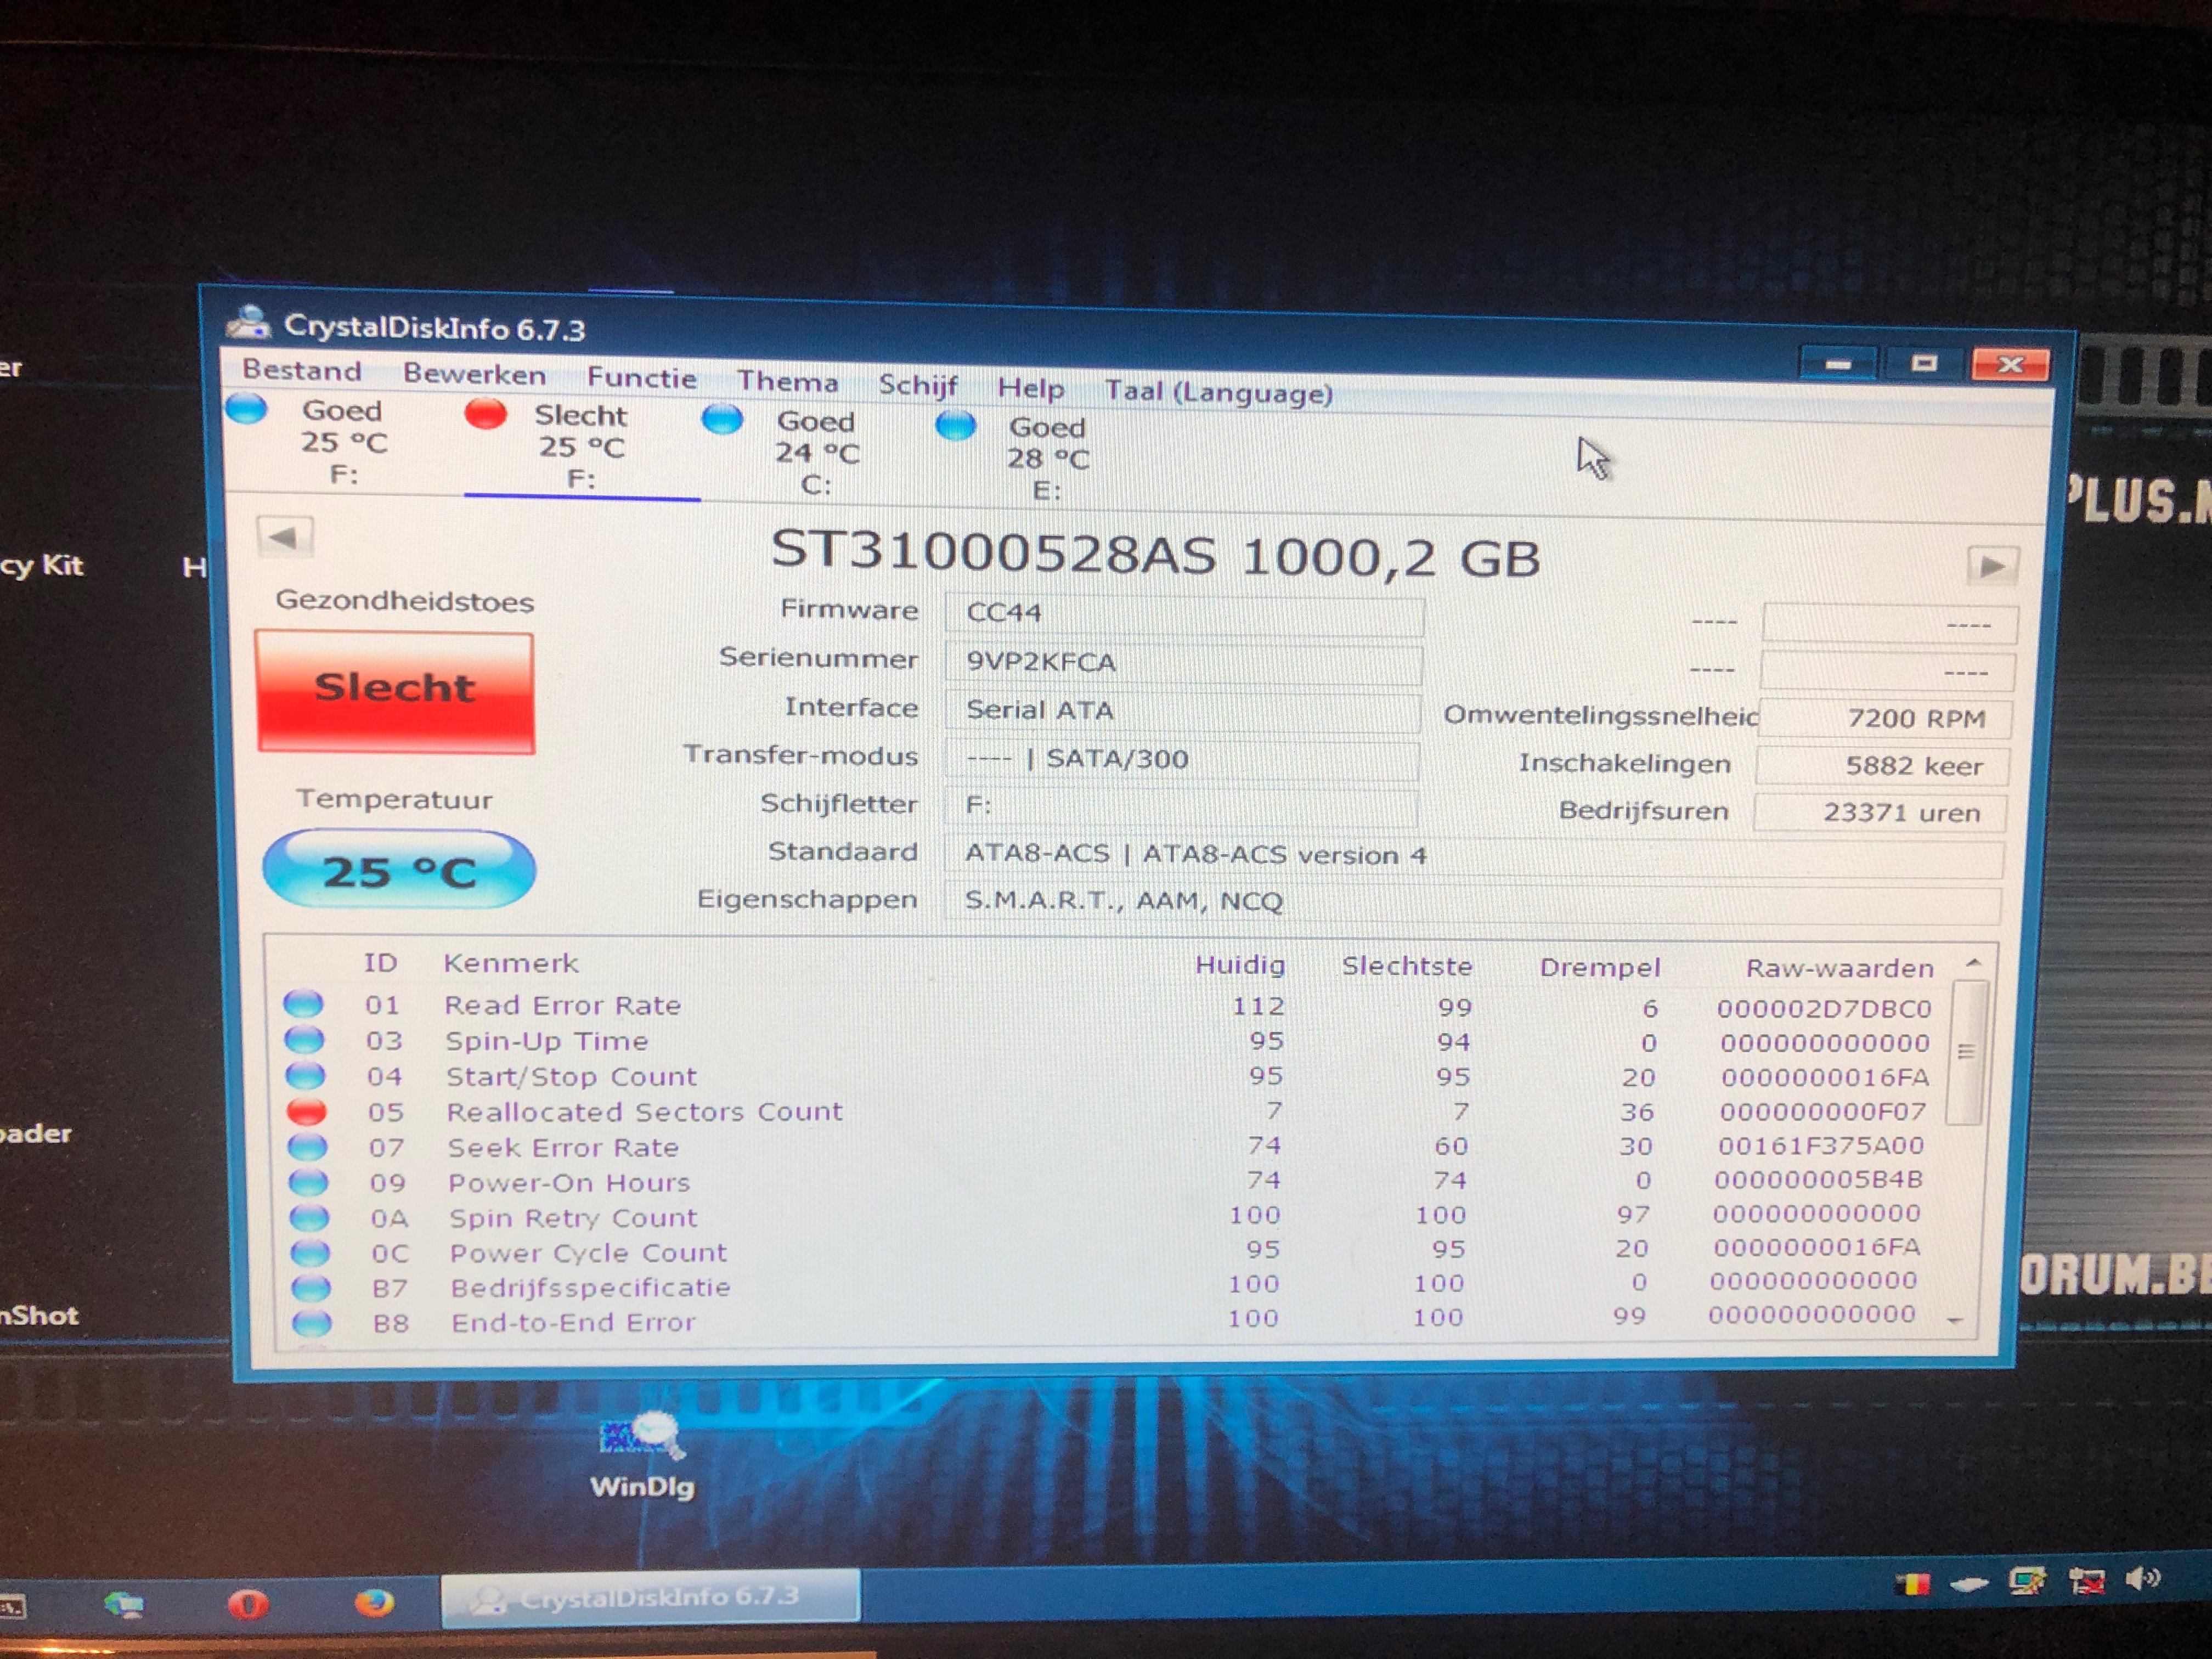
Task: Click the blue status dot for C: disk
Action: click(722, 419)
